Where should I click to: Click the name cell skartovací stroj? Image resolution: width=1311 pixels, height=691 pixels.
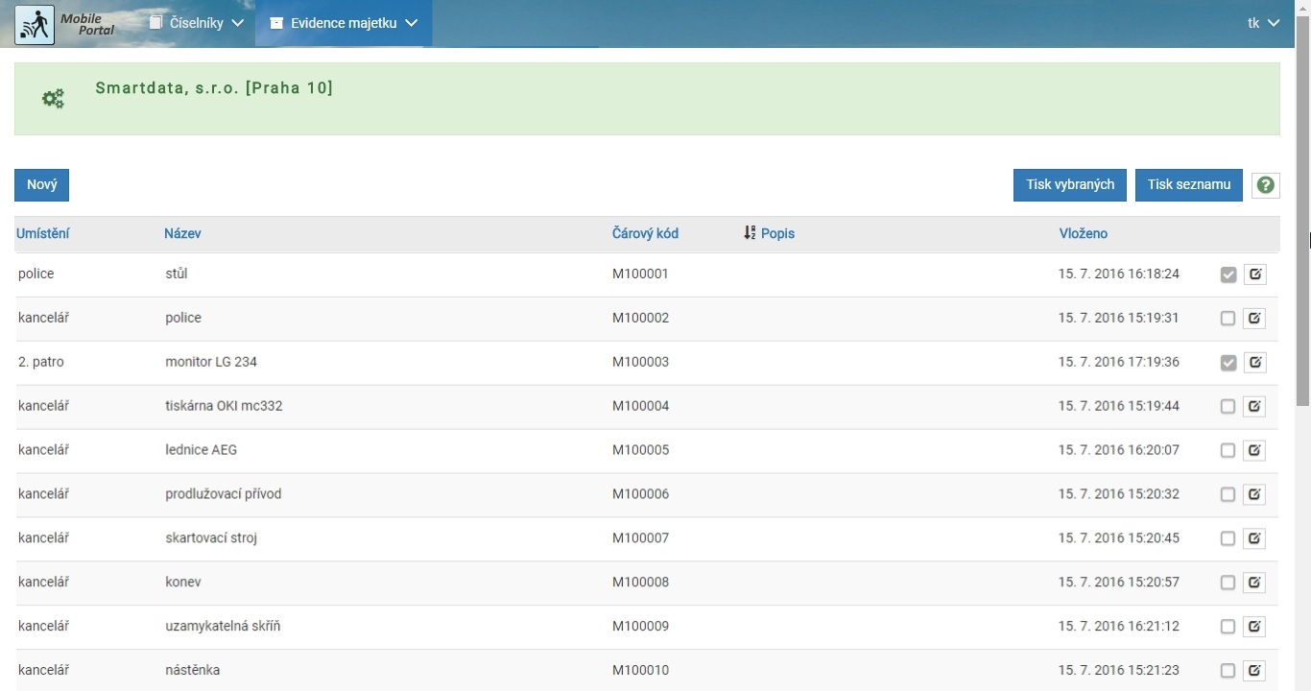coord(211,538)
